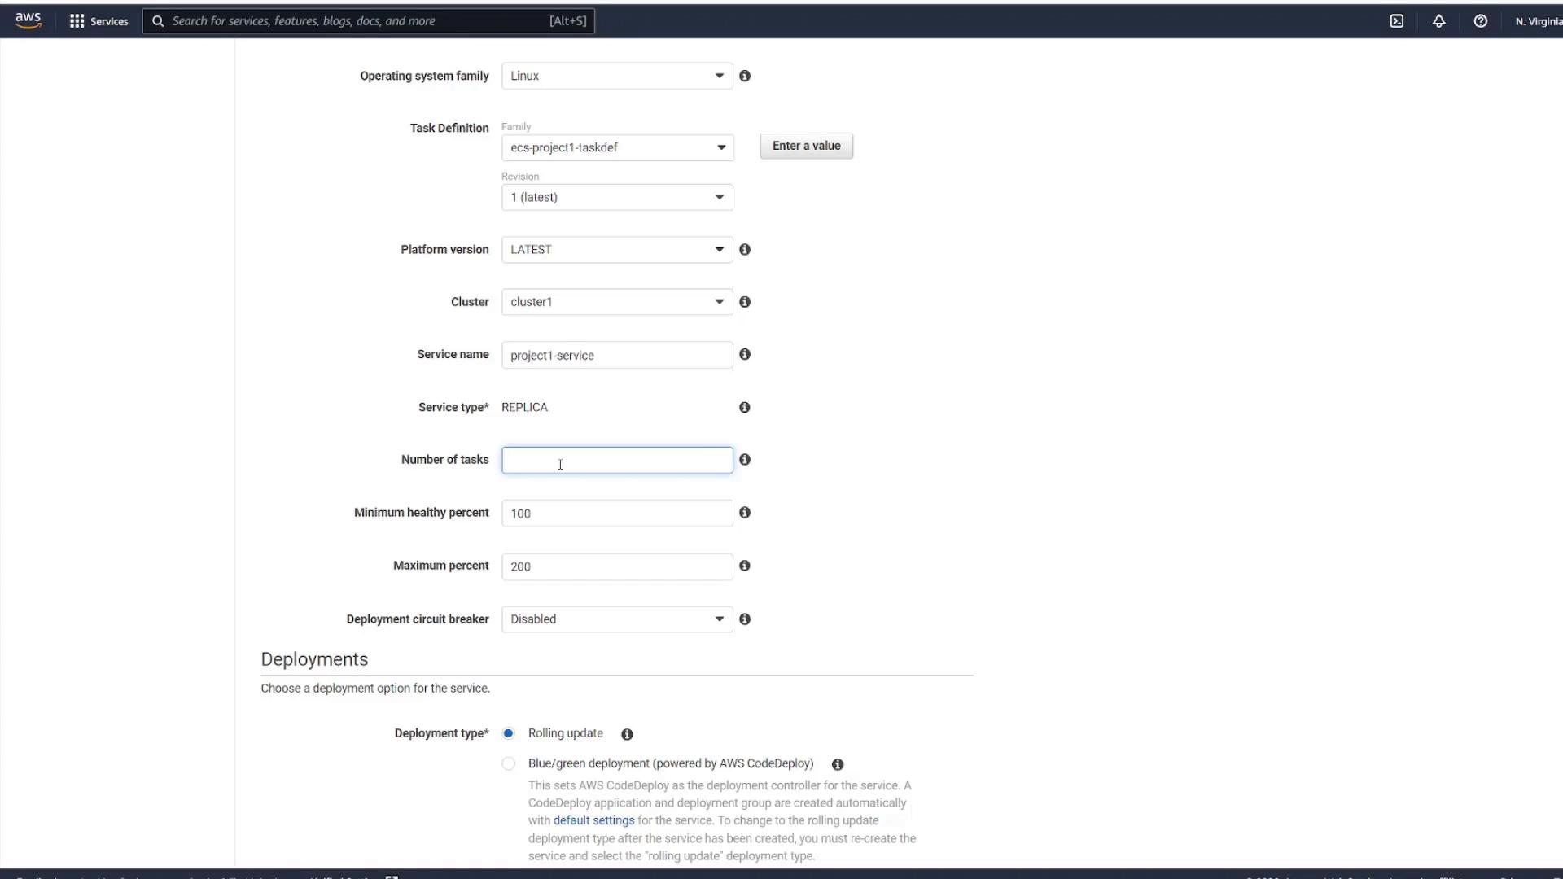Launch CloudShell from top bar icon
Viewport: 1563px width, 879px height.
click(1397, 21)
